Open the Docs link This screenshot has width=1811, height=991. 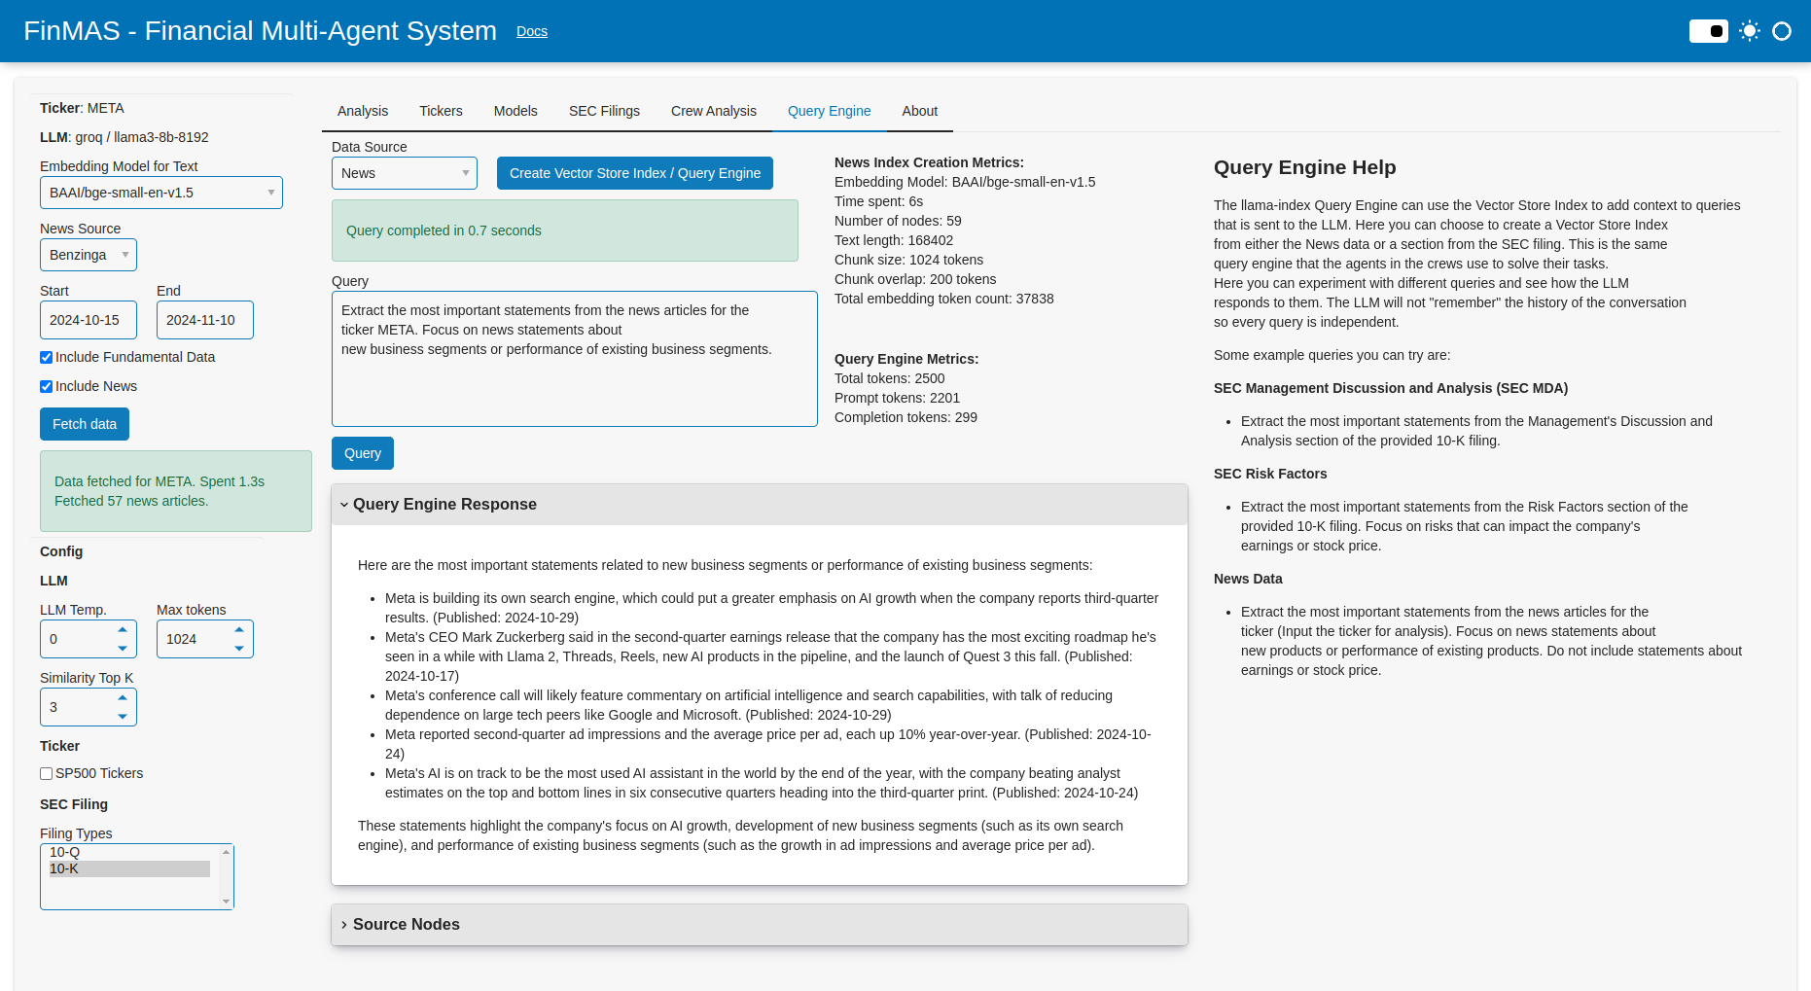532,31
